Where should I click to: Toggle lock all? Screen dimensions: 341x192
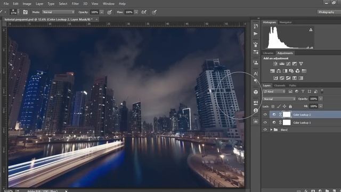[290, 106]
